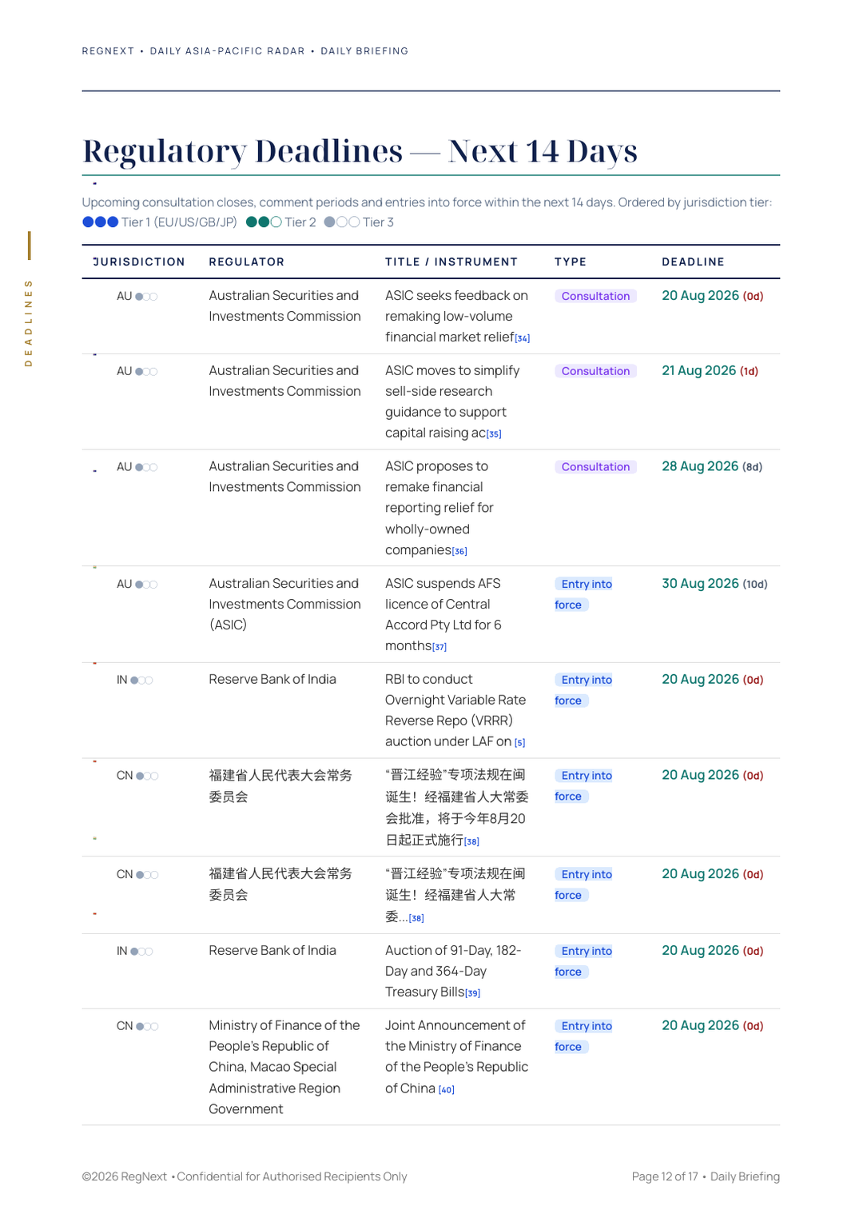
Task: Click ASIC suspends AFS licence title
Action: point(443,614)
